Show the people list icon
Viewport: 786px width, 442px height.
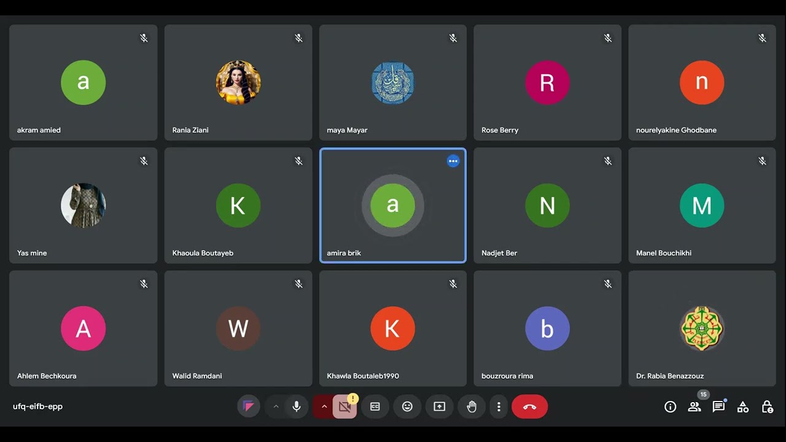(x=695, y=406)
